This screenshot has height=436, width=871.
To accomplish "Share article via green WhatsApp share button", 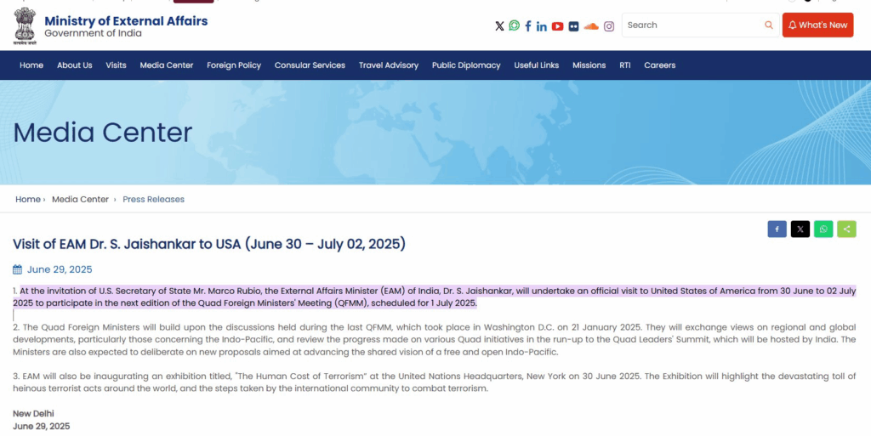I will [x=823, y=229].
